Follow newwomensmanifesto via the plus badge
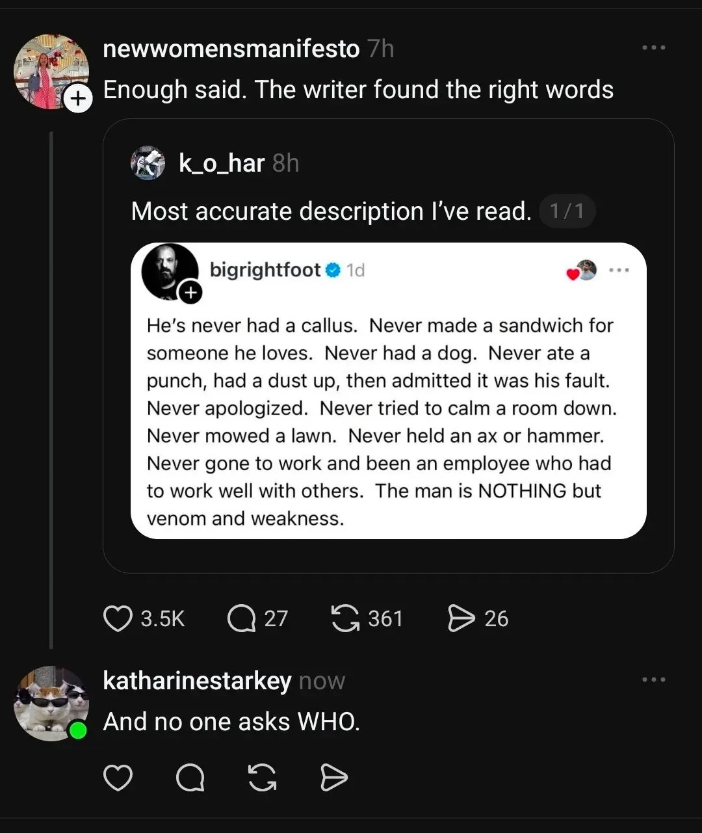 (78, 99)
